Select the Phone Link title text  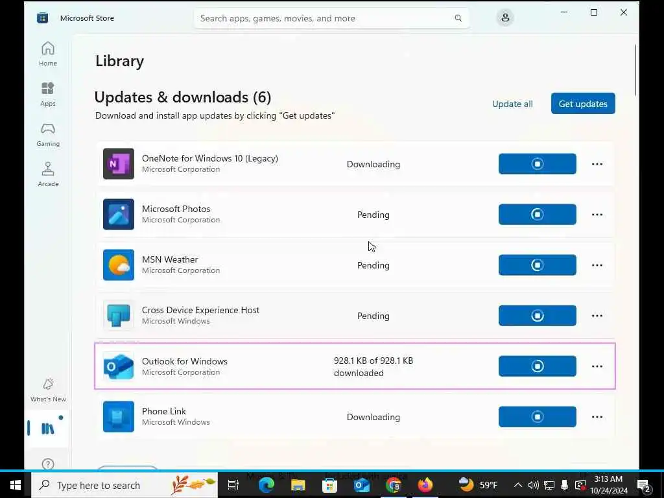tap(164, 411)
